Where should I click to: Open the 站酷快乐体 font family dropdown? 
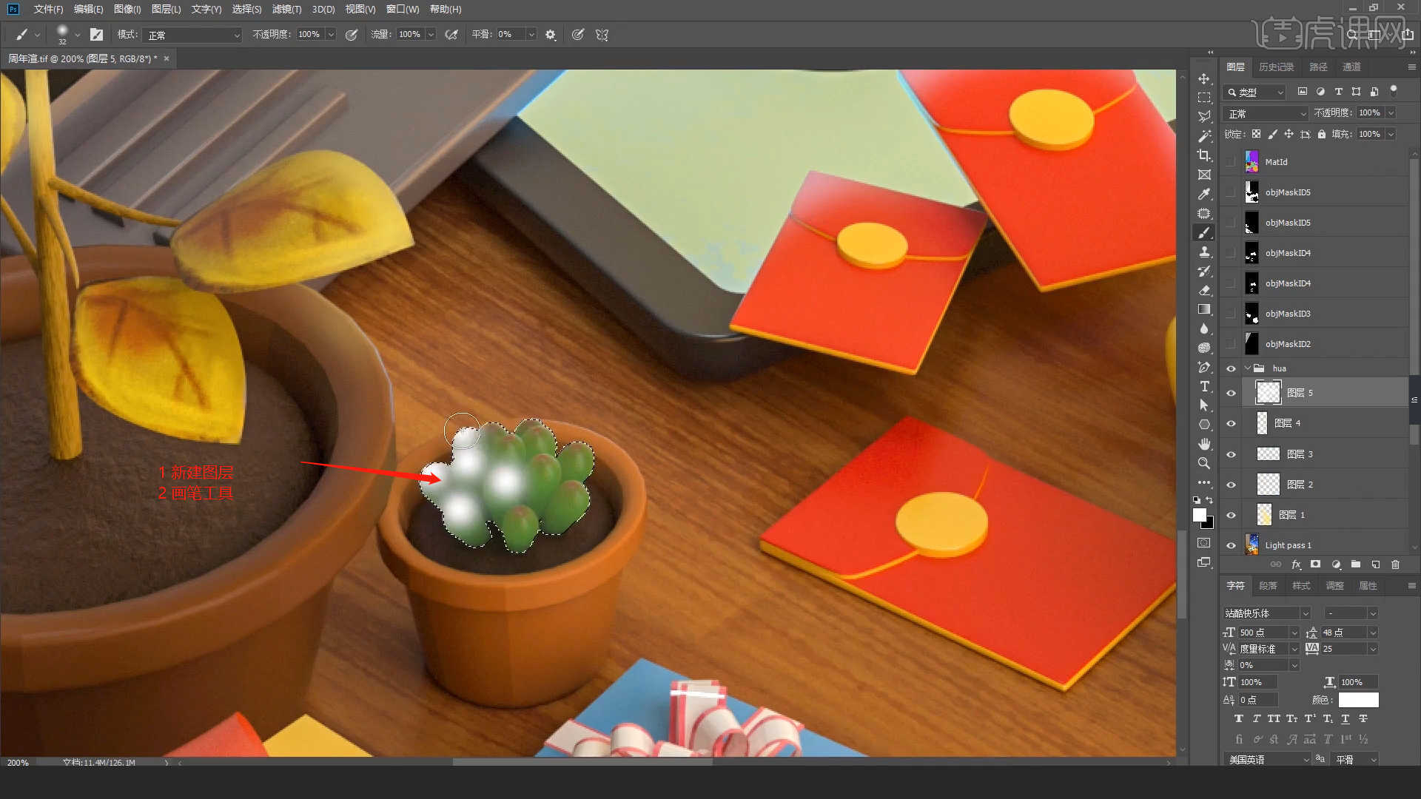tap(1305, 613)
